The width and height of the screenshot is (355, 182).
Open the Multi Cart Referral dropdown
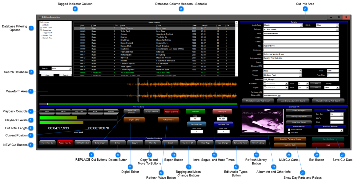(342, 130)
